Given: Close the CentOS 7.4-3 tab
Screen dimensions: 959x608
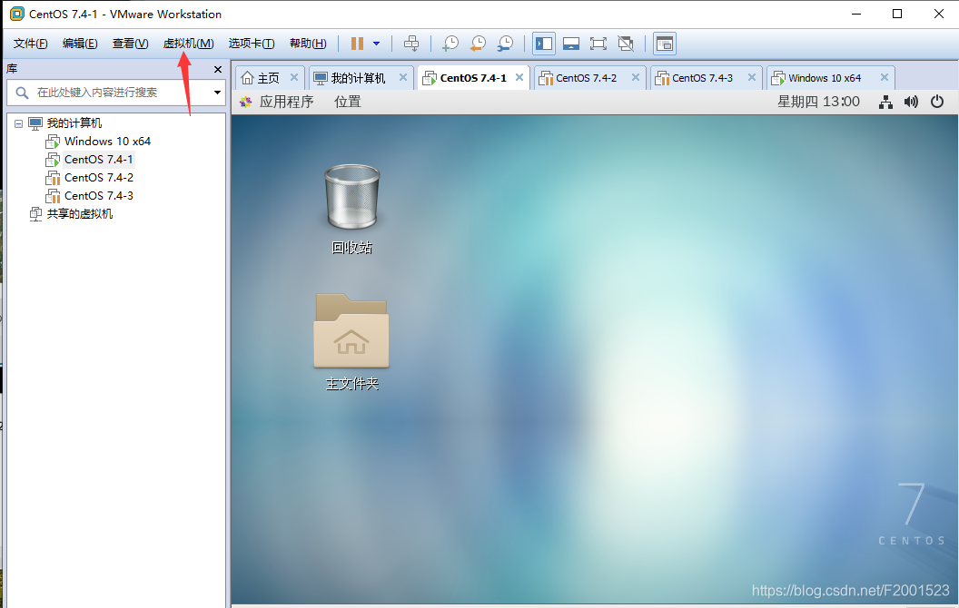Looking at the screenshot, I should 752,77.
